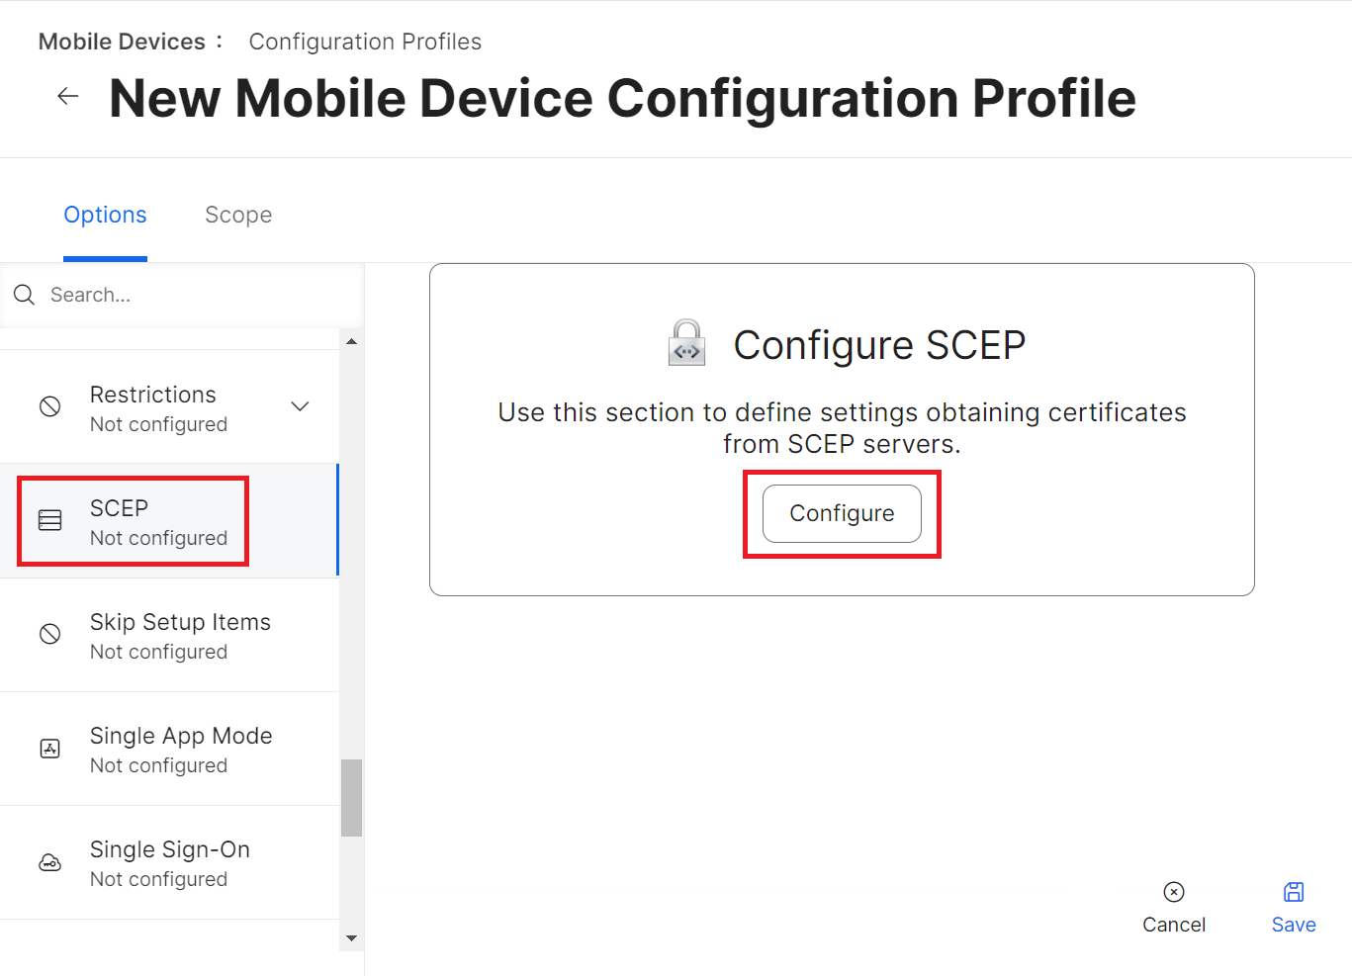The width and height of the screenshot is (1352, 976).
Task: Cancel the new profile
Action: [1174, 907]
